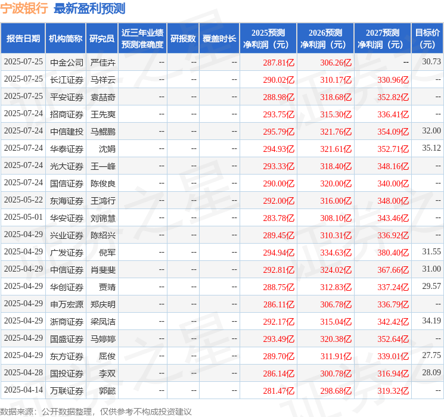This screenshot has width=444, height=417.
Task: Click analyst name 马鲲鹏
Action: (103, 132)
